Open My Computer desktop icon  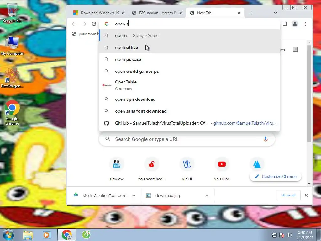coord(12,46)
